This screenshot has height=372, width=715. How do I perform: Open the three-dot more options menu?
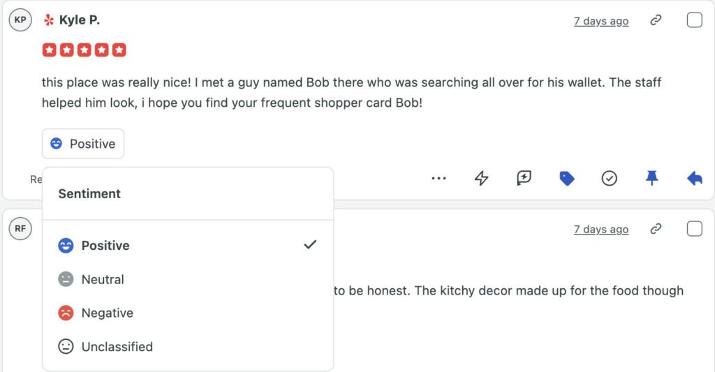(438, 178)
